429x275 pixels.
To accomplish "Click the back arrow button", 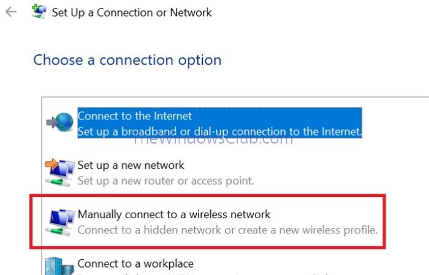I will tap(10, 12).
